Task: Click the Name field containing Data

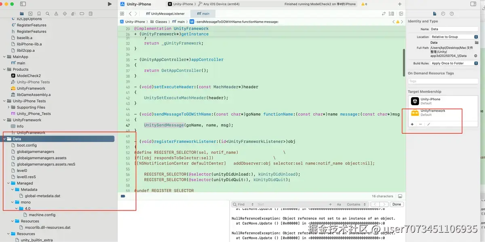Action: click(x=454, y=29)
